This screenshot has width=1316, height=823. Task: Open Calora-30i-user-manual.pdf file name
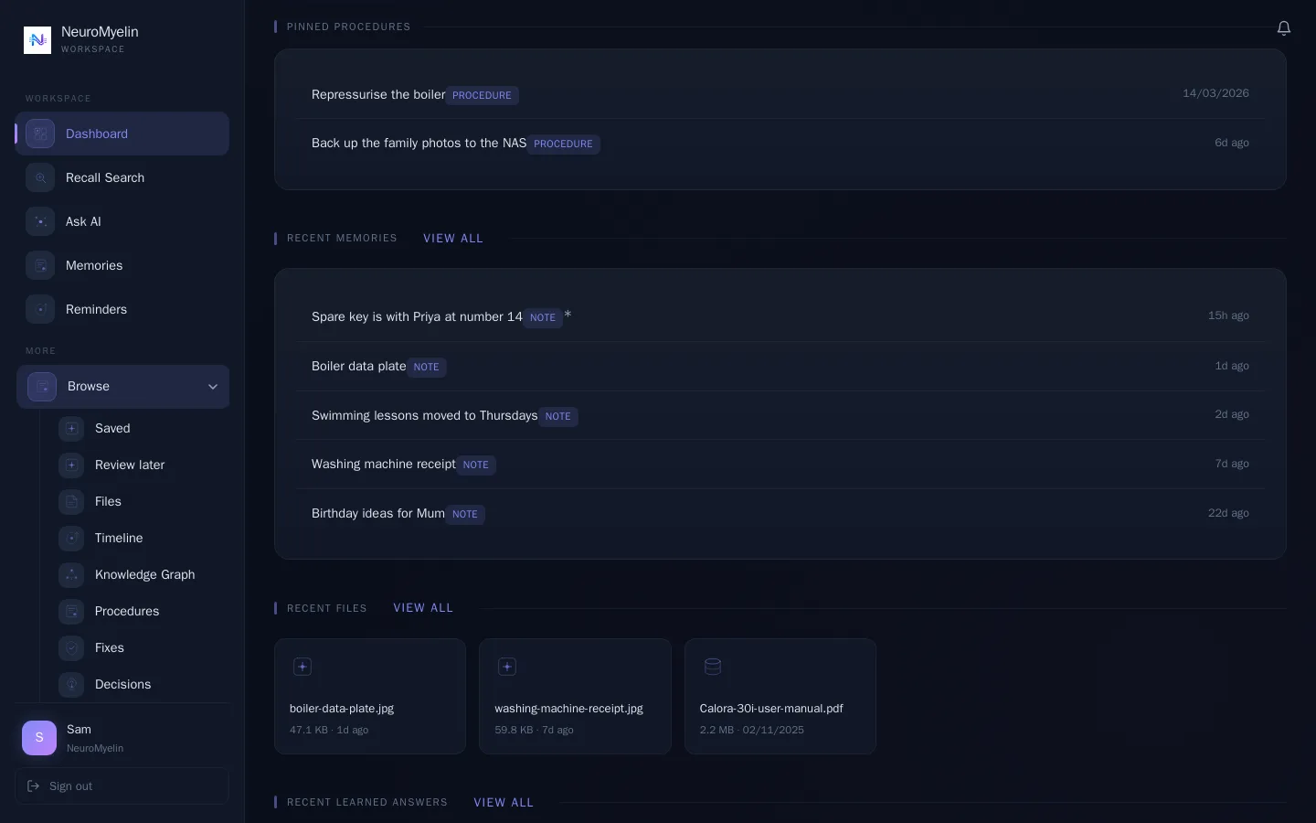click(x=771, y=709)
